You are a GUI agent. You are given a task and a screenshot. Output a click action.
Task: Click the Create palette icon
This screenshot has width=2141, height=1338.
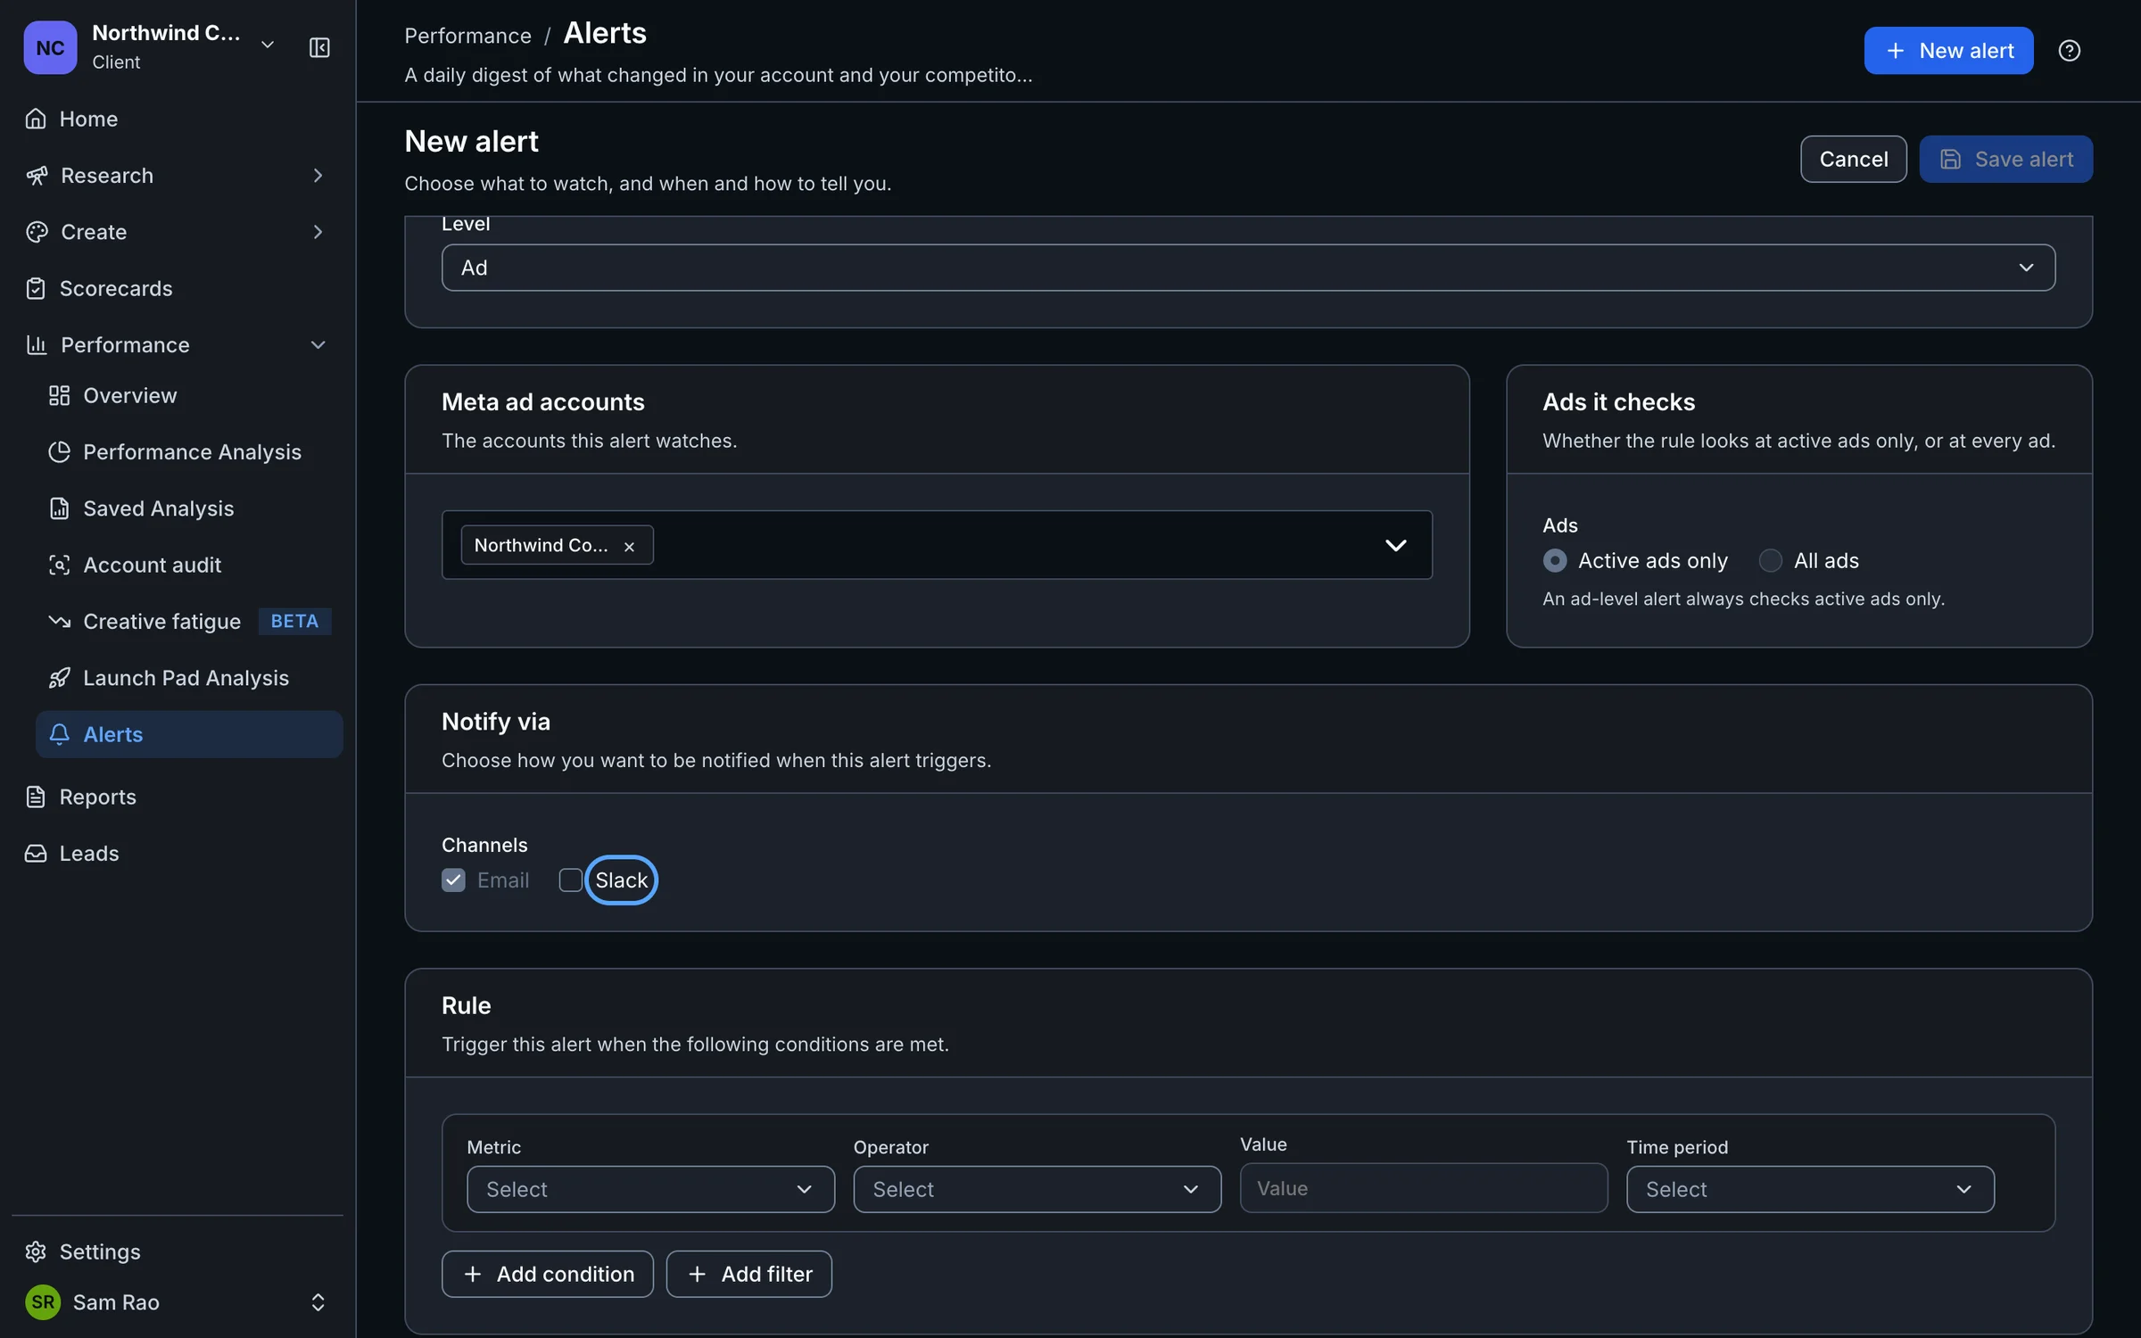[x=37, y=232]
